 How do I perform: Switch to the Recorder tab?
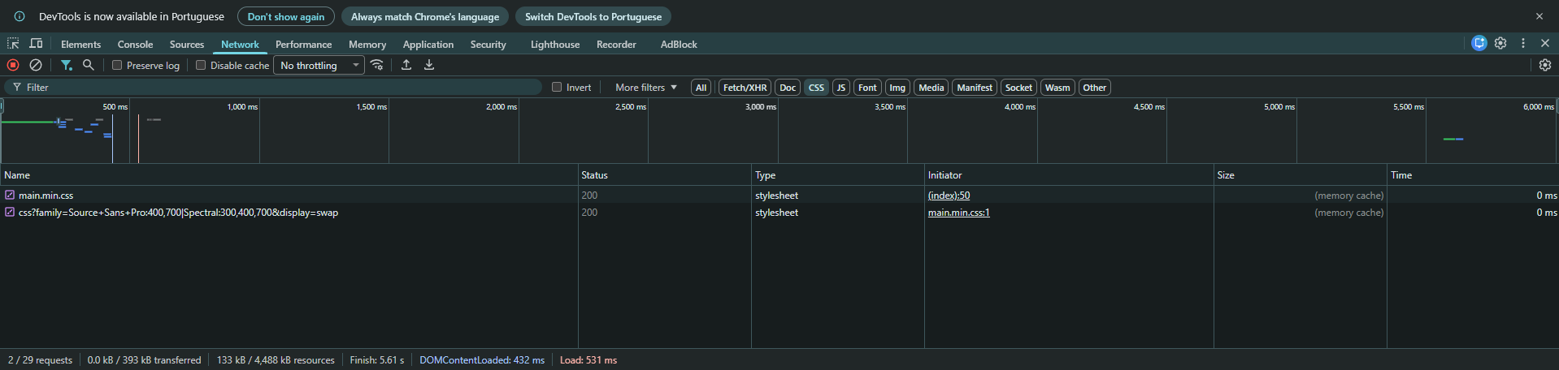pyautogui.click(x=616, y=44)
